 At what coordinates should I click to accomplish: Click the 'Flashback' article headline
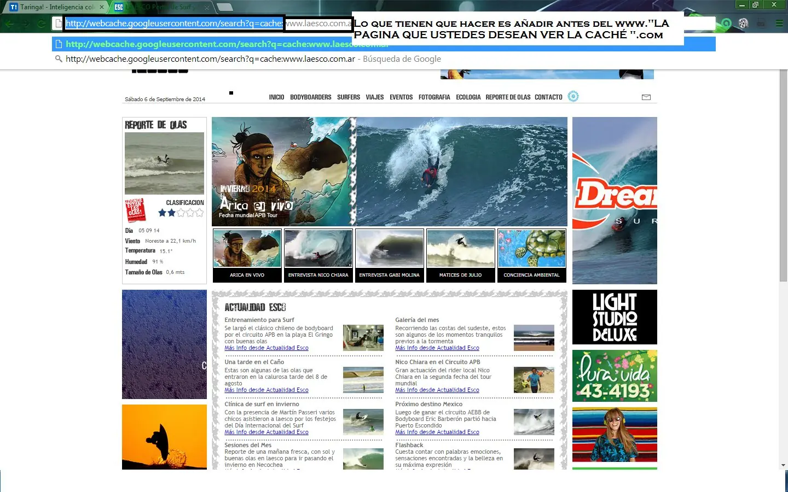(x=409, y=446)
